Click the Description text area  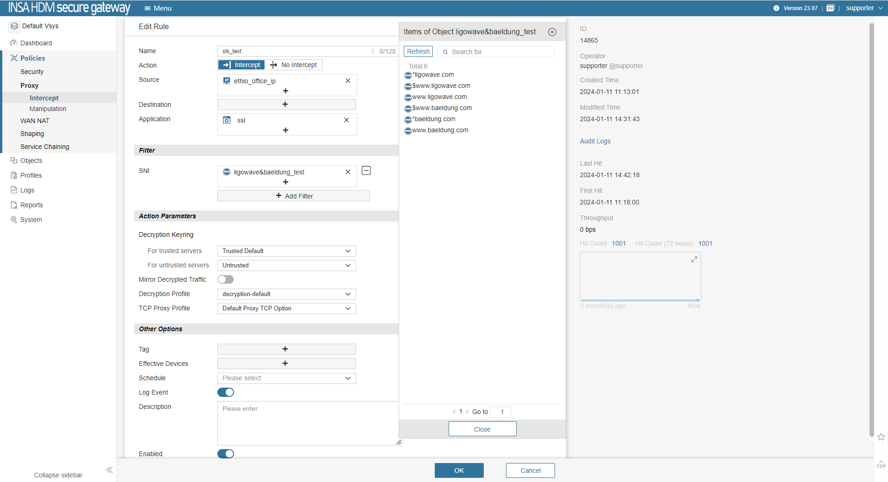pyautogui.click(x=308, y=423)
